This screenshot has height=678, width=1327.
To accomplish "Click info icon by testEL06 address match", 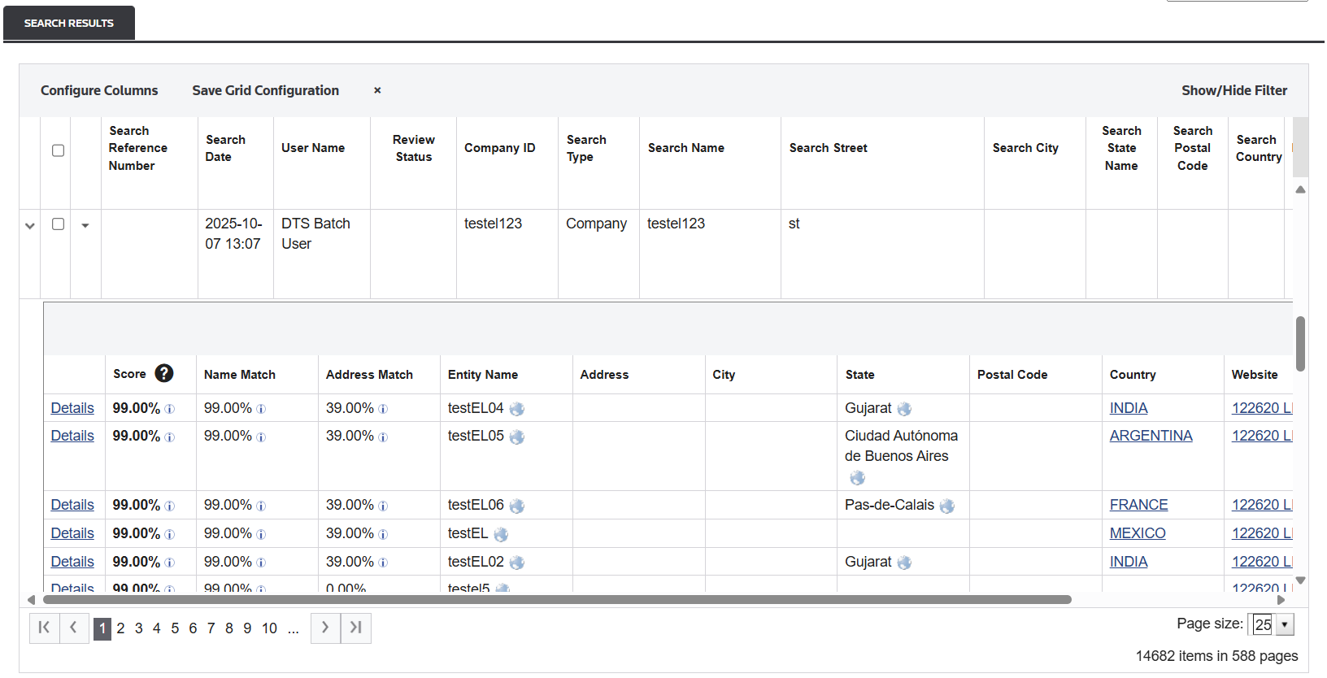I will coord(383,506).
